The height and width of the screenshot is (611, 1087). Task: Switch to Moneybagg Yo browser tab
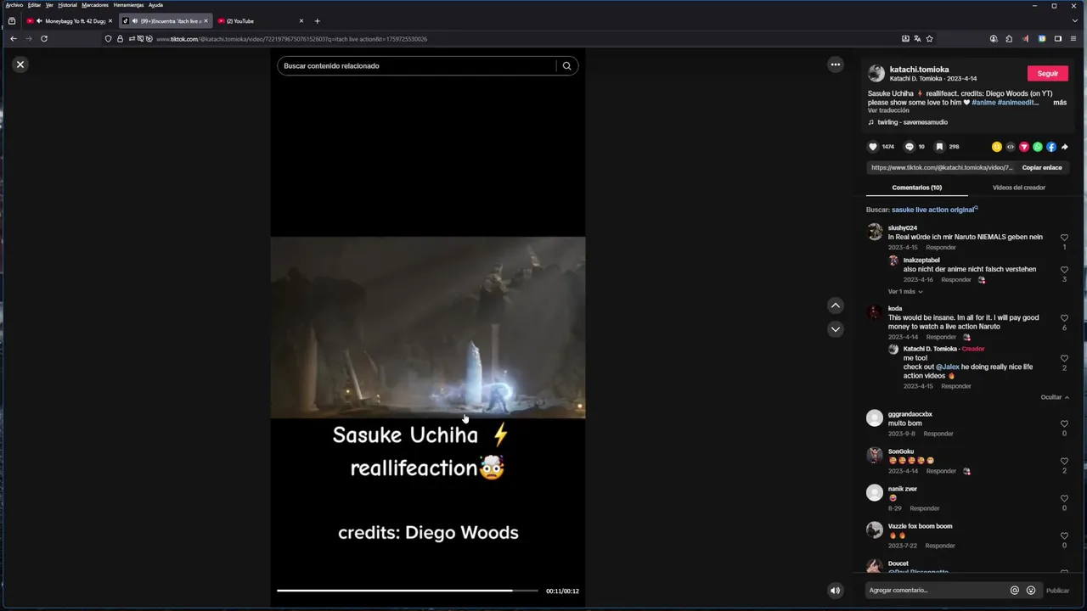[x=68, y=20]
